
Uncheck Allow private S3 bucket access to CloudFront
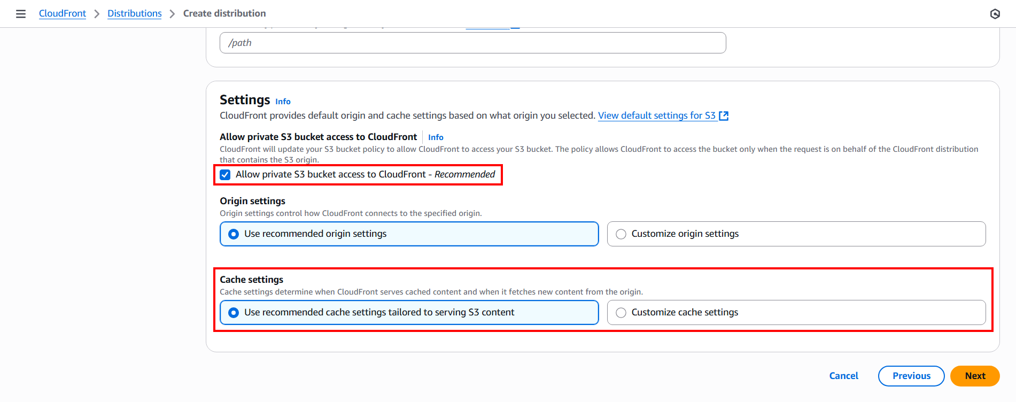[226, 175]
